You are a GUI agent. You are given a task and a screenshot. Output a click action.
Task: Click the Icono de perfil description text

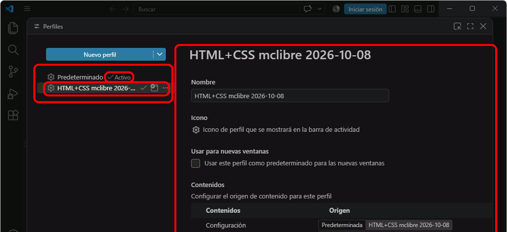point(281,129)
